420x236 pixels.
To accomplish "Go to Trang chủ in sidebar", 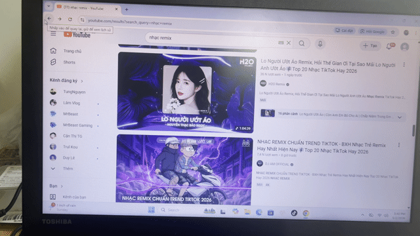I will tap(72, 51).
